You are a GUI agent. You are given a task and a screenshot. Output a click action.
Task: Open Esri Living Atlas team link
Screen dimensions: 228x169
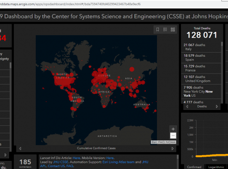tap(118, 162)
